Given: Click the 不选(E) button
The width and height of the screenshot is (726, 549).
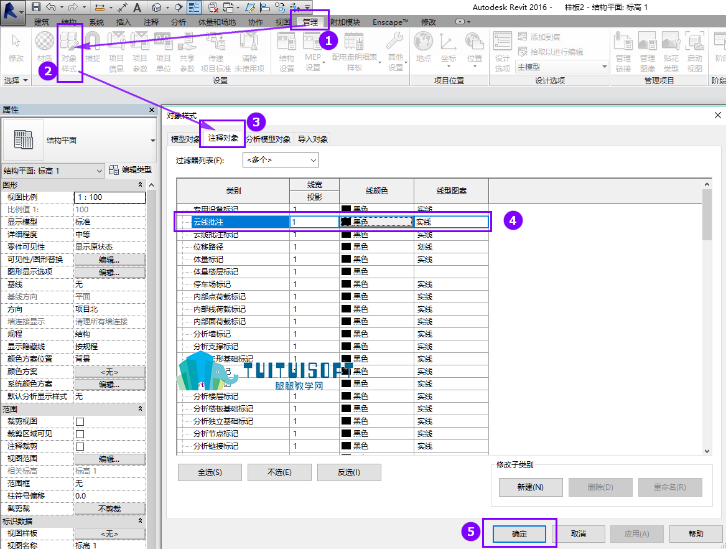Looking at the screenshot, I should click(279, 472).
